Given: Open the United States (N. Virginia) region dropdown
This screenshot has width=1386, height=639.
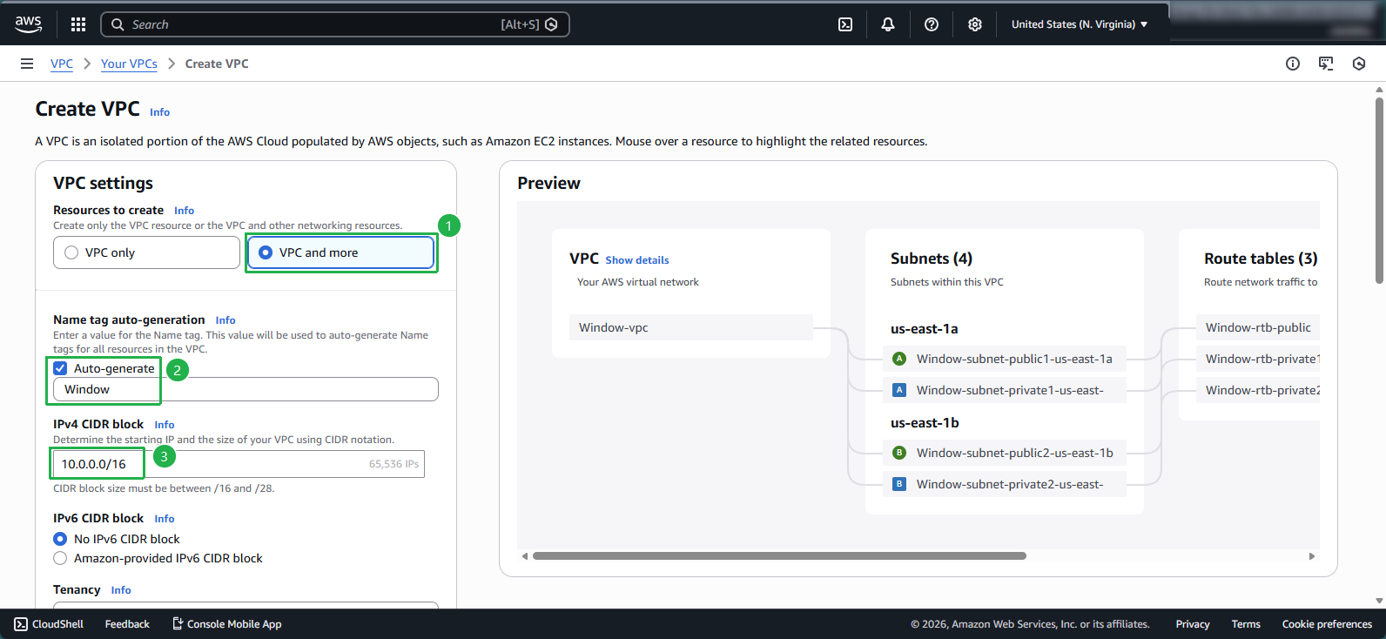Looking at the screenshot, I should point(1080,24).
